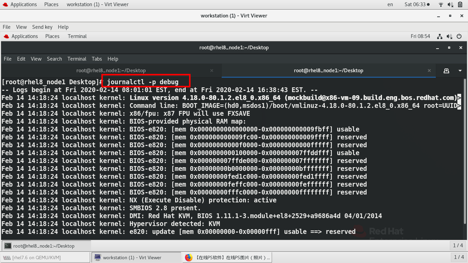Click guest taskbar terminal root@rhel8_node1 entry
468x263 pixels.
pyautogui.click(x=47, y=246)
